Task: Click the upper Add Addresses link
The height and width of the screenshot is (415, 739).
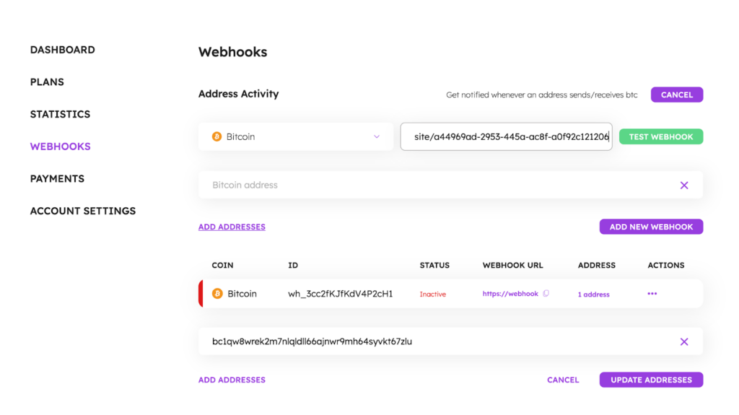Action: (x=232, y=227)
